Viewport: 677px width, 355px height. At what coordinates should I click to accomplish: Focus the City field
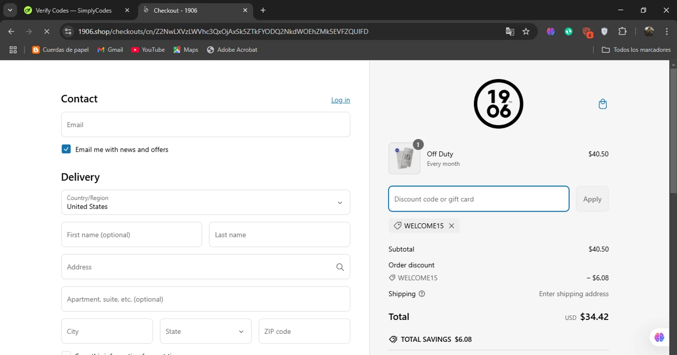[107, 331]
